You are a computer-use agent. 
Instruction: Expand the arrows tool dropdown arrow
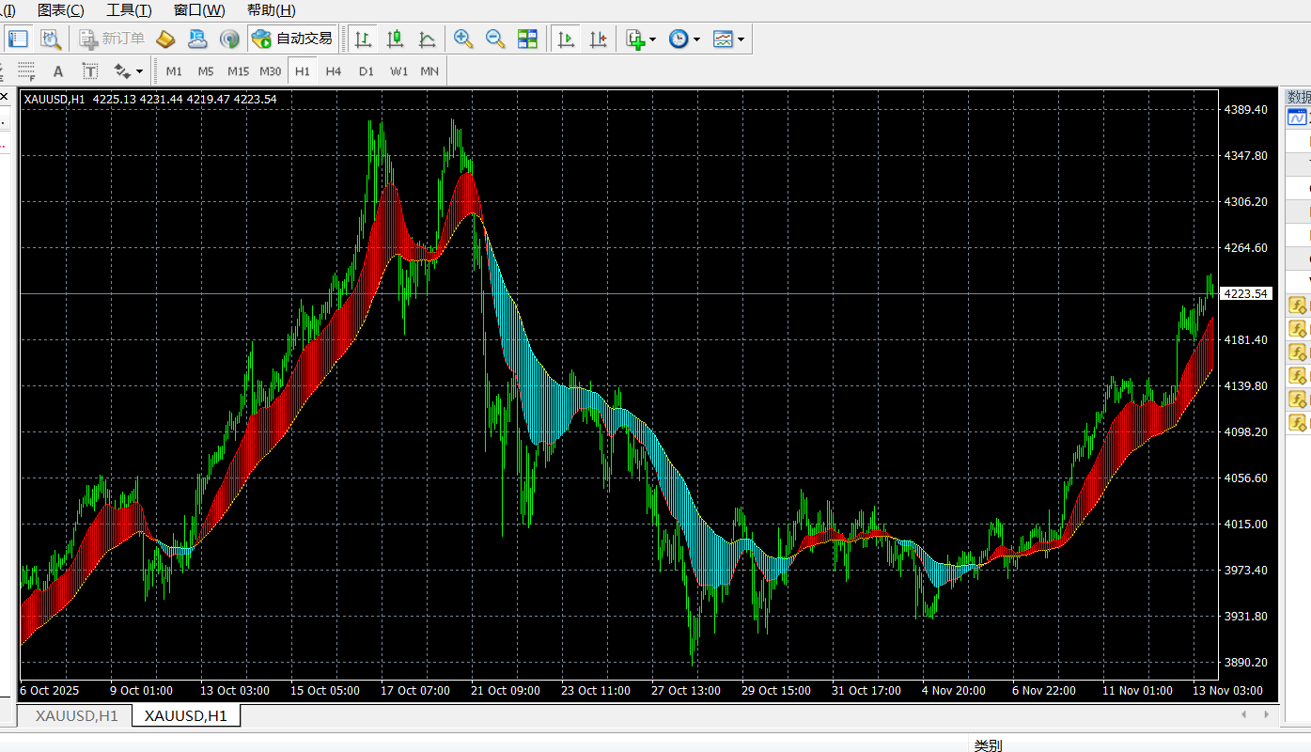tap(139, 71)
